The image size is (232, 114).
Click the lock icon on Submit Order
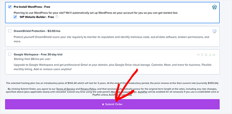(x=103, y=104)
